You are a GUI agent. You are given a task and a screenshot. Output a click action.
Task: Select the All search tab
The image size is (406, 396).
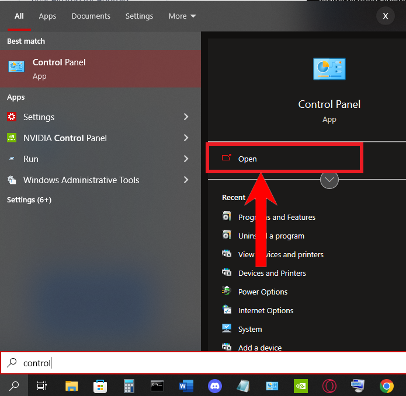point(19,16)
